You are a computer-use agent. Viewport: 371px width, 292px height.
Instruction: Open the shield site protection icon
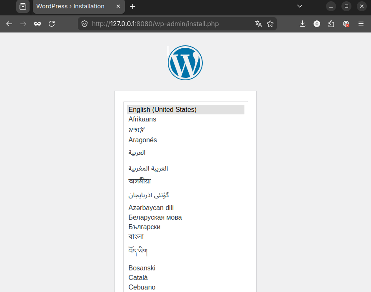coord(85,24)
